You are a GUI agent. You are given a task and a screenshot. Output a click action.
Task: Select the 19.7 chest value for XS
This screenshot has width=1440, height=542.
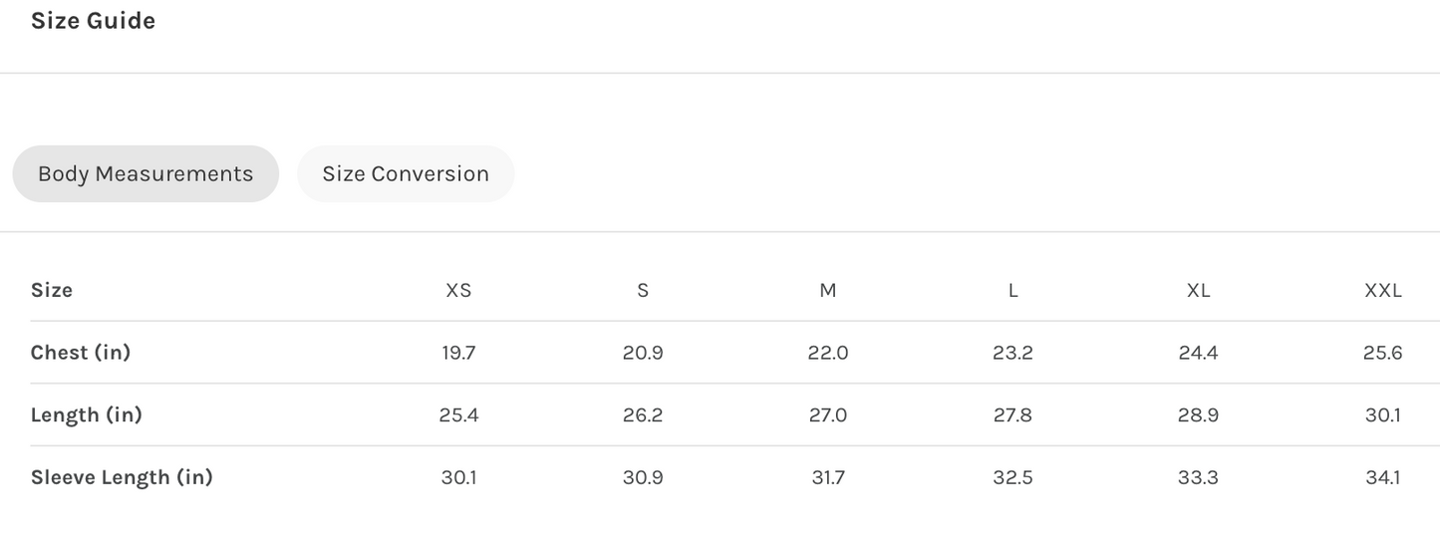point(458,353)
